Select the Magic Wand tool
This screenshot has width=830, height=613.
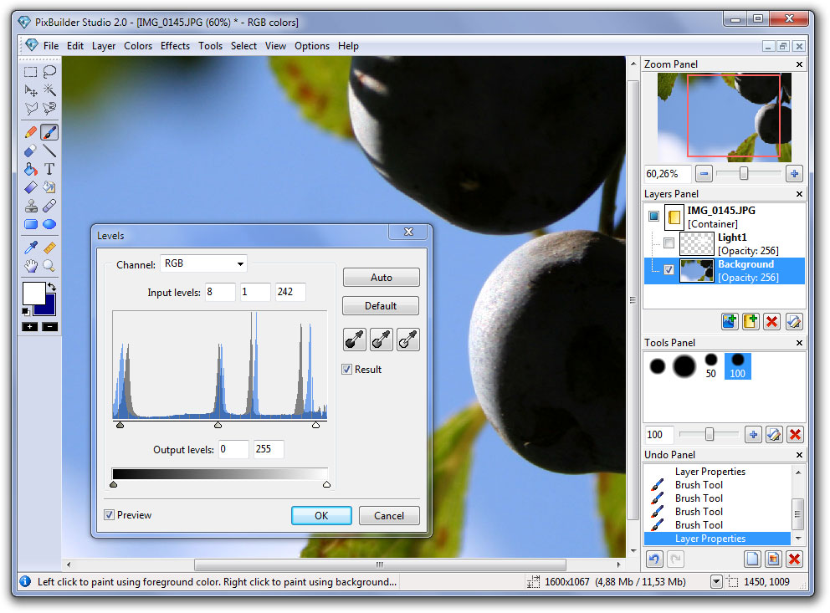click(x=49, y=89)
